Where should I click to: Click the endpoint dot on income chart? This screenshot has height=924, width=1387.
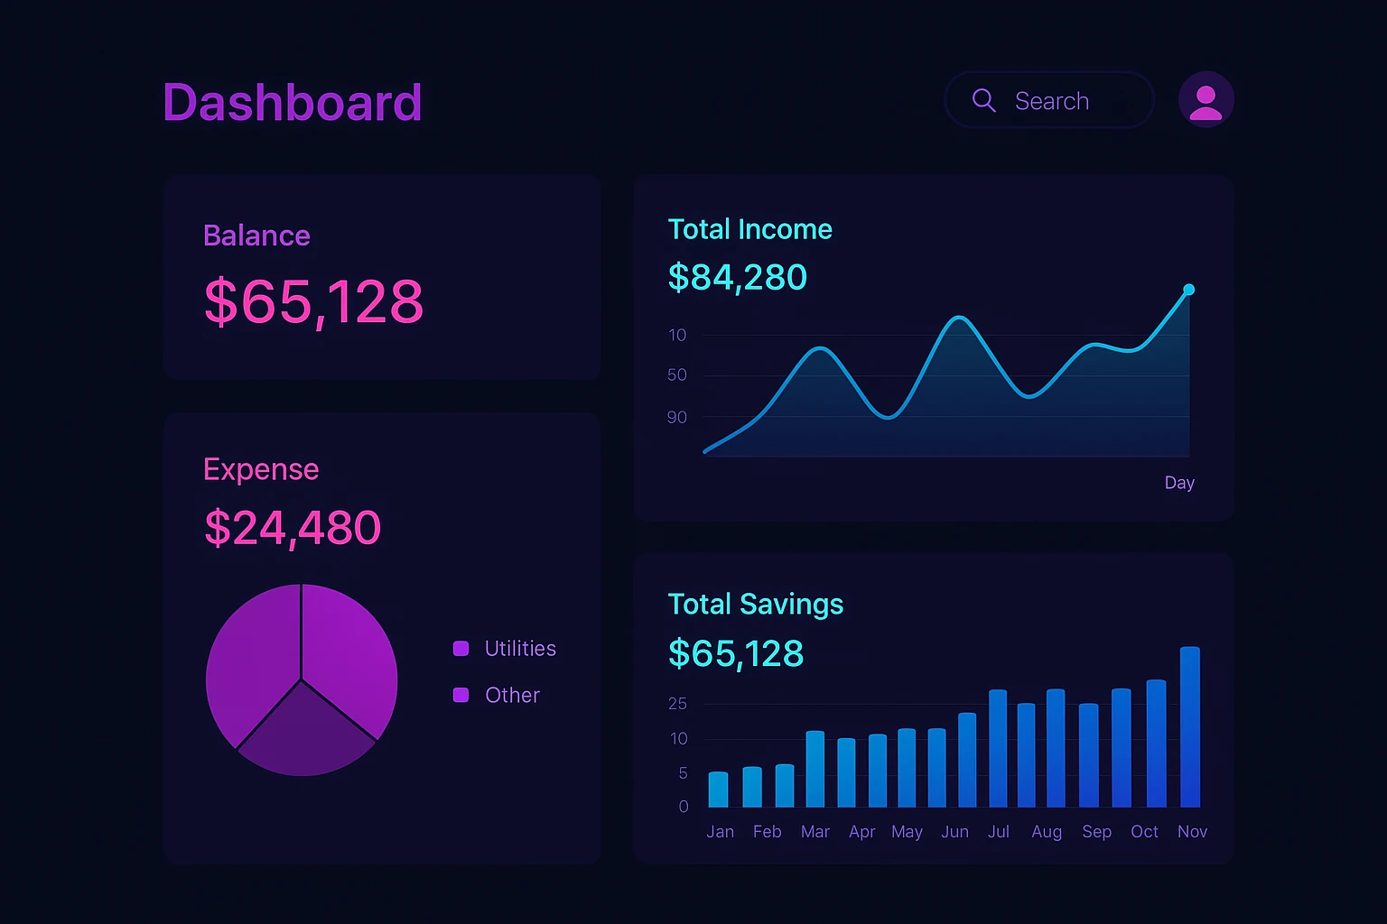coord(1188,290)
